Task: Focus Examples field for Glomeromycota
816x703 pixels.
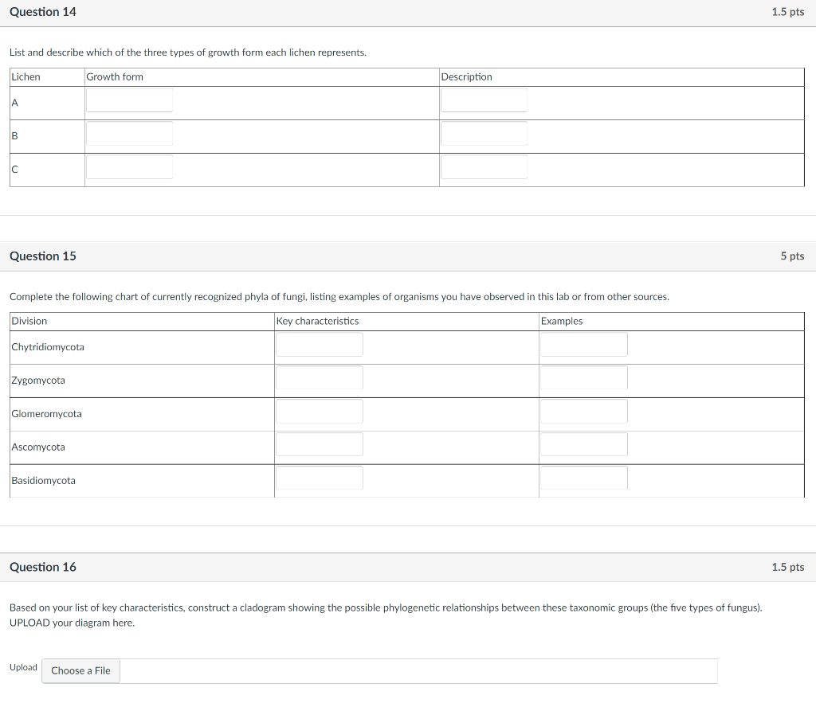Action: click(x=584, y=412)
